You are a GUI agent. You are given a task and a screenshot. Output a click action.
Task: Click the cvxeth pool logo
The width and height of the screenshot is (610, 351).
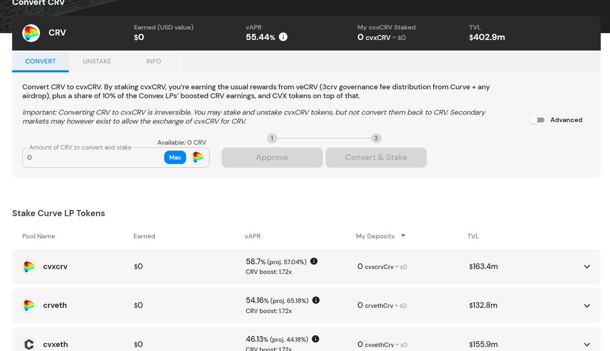(x=29, y=344)
